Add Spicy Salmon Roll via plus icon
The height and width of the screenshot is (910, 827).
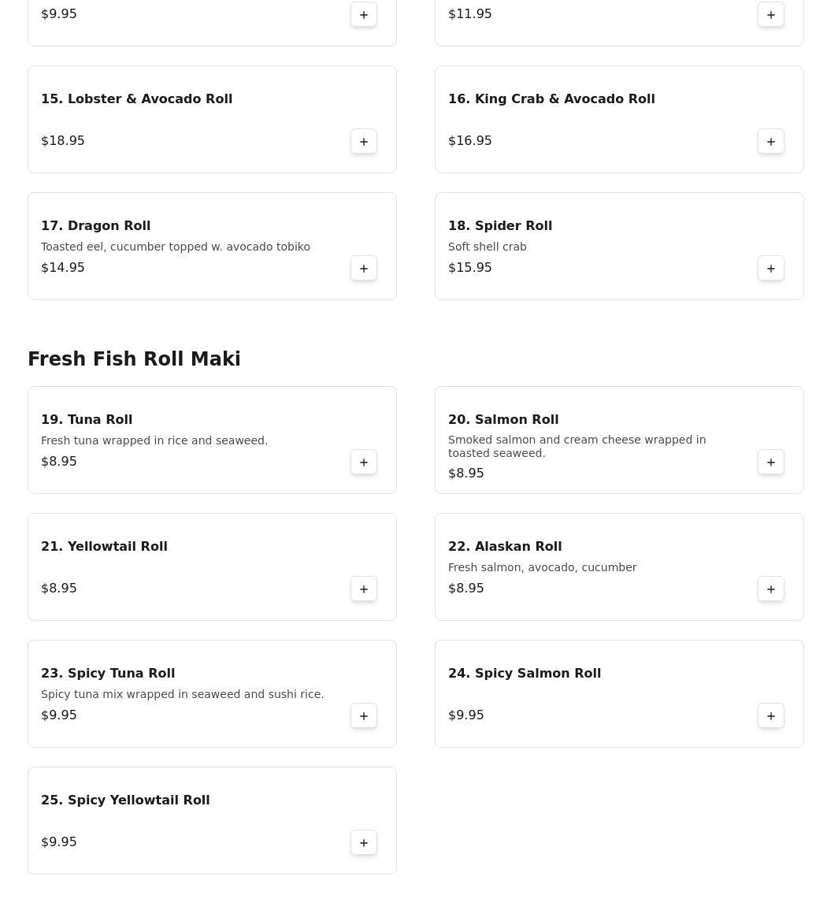[771, 715]
